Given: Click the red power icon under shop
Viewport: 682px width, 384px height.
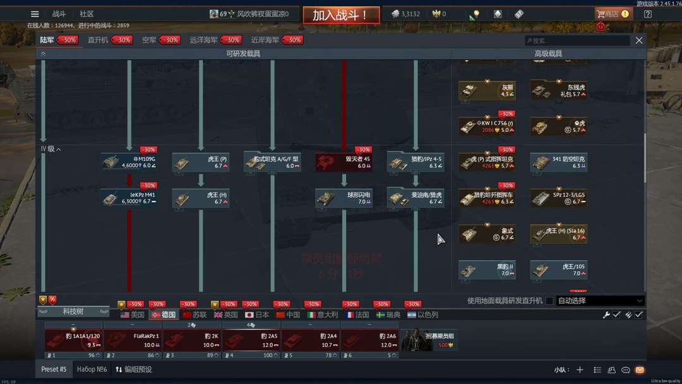Looking at the screenshot, I should click(x=601, y=27).
